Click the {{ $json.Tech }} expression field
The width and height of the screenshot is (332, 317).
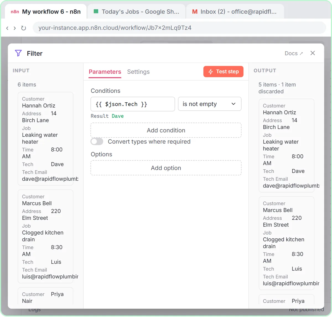coord(133,104)
